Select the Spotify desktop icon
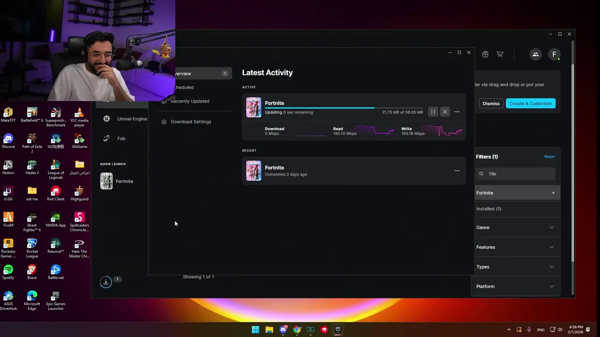 tap(8, 272)
